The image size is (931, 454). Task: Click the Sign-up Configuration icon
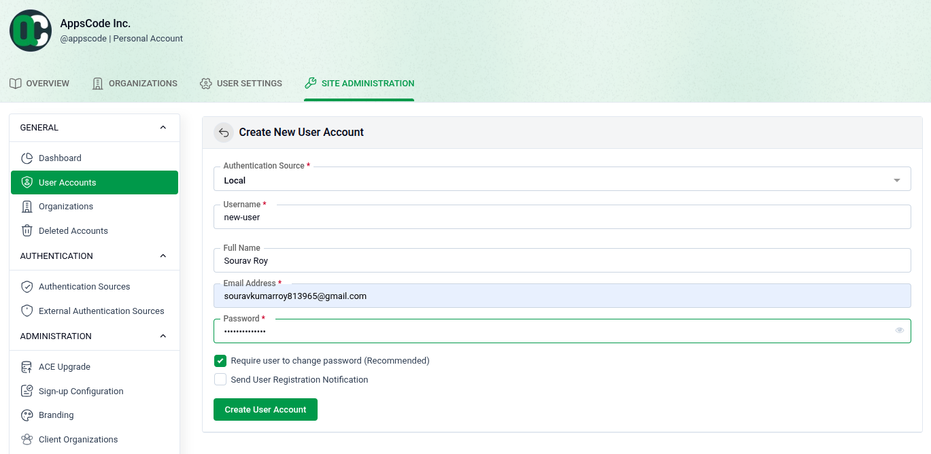[26, 391]
